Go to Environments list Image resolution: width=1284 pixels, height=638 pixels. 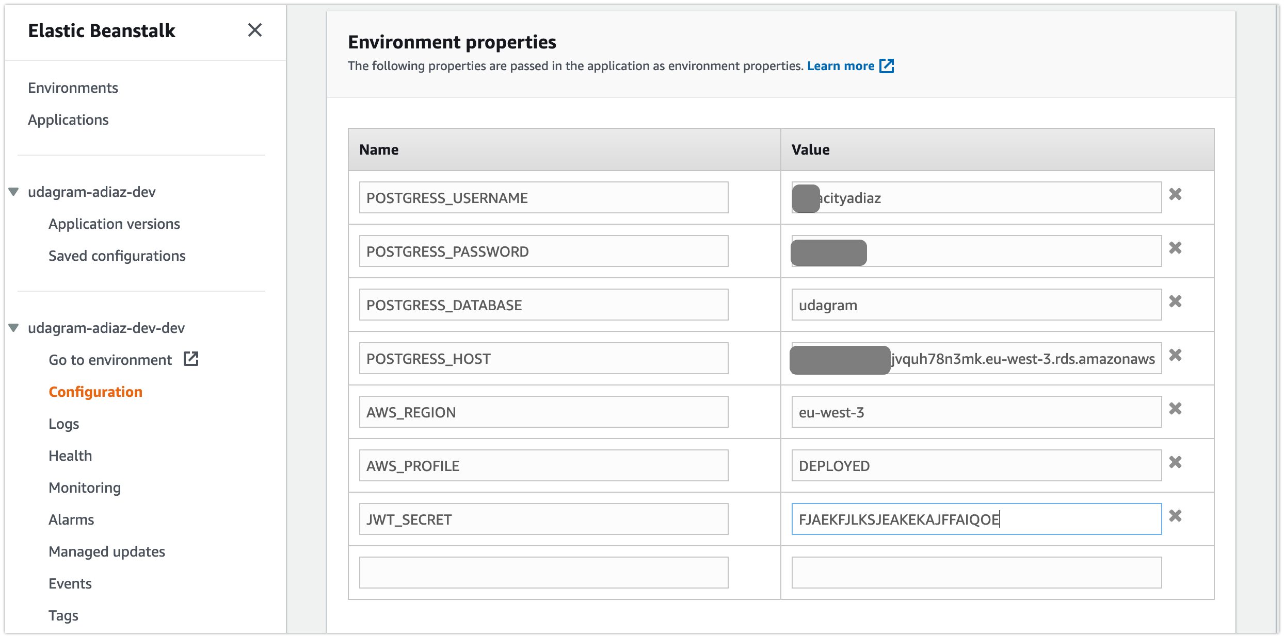73,88
